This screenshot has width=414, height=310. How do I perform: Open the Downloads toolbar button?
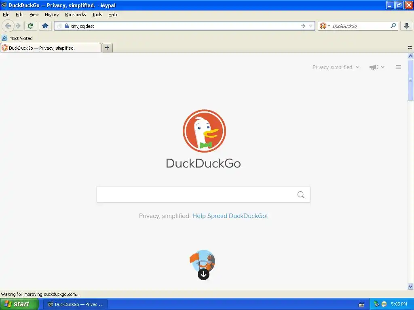pos(407,26)
